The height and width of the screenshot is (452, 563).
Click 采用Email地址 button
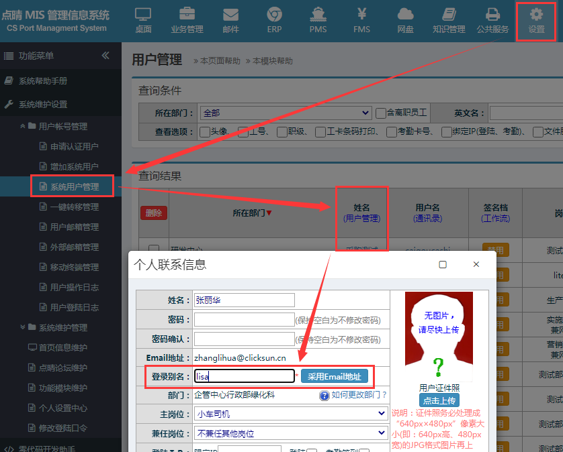coord(335,376)
